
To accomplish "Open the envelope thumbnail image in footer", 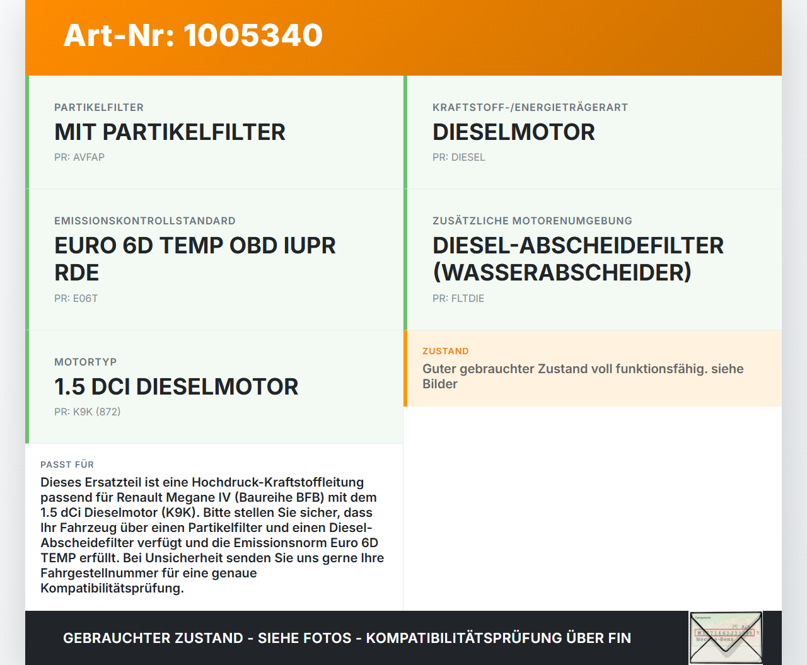I will [x=726, y=638].
